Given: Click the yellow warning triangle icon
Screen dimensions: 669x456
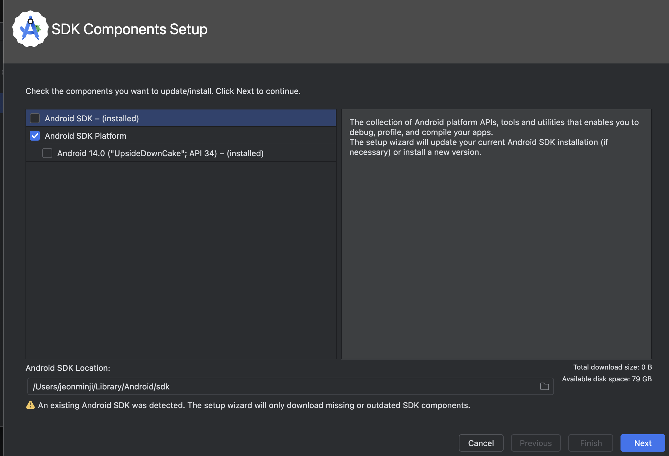Looking at the screenshot, I should coord(30,405).
